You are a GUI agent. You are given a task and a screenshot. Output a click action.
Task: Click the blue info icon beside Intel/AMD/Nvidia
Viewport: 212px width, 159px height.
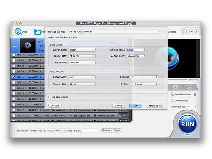(x=195, y=95)
